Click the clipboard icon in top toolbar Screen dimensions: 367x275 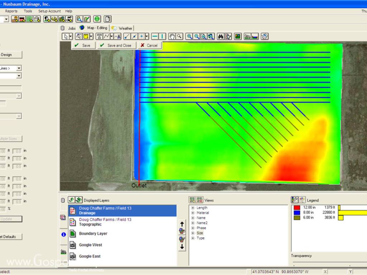(x=108, y=19)
